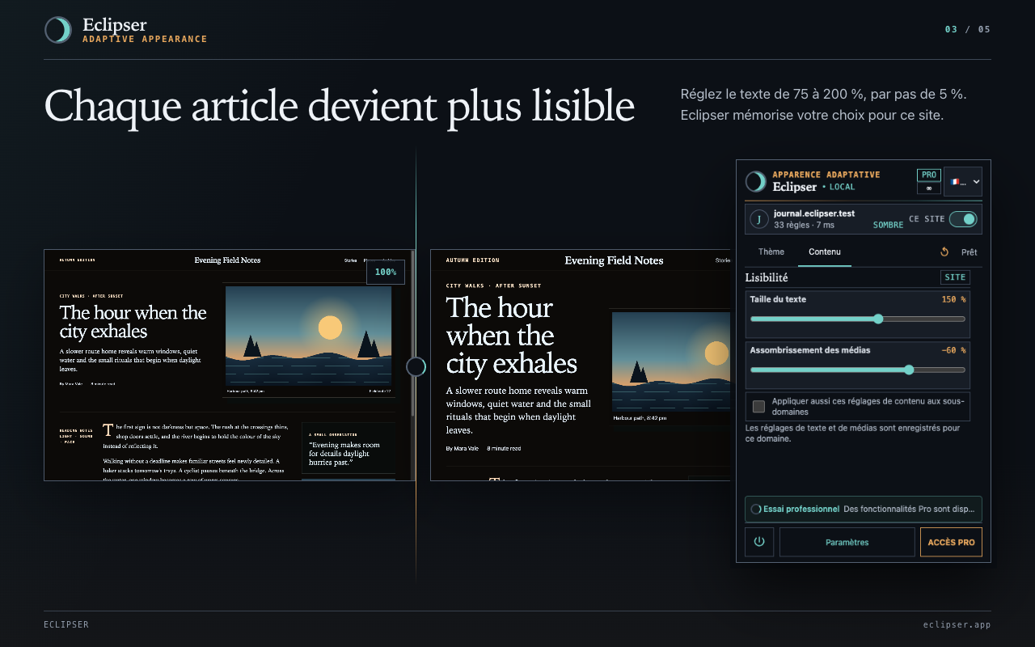Click Evening Field Notes title in left preview

(227, 260)
